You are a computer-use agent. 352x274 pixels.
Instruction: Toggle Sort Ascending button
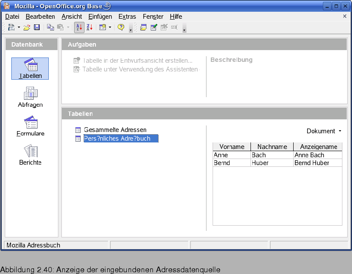tap(79, 27)
